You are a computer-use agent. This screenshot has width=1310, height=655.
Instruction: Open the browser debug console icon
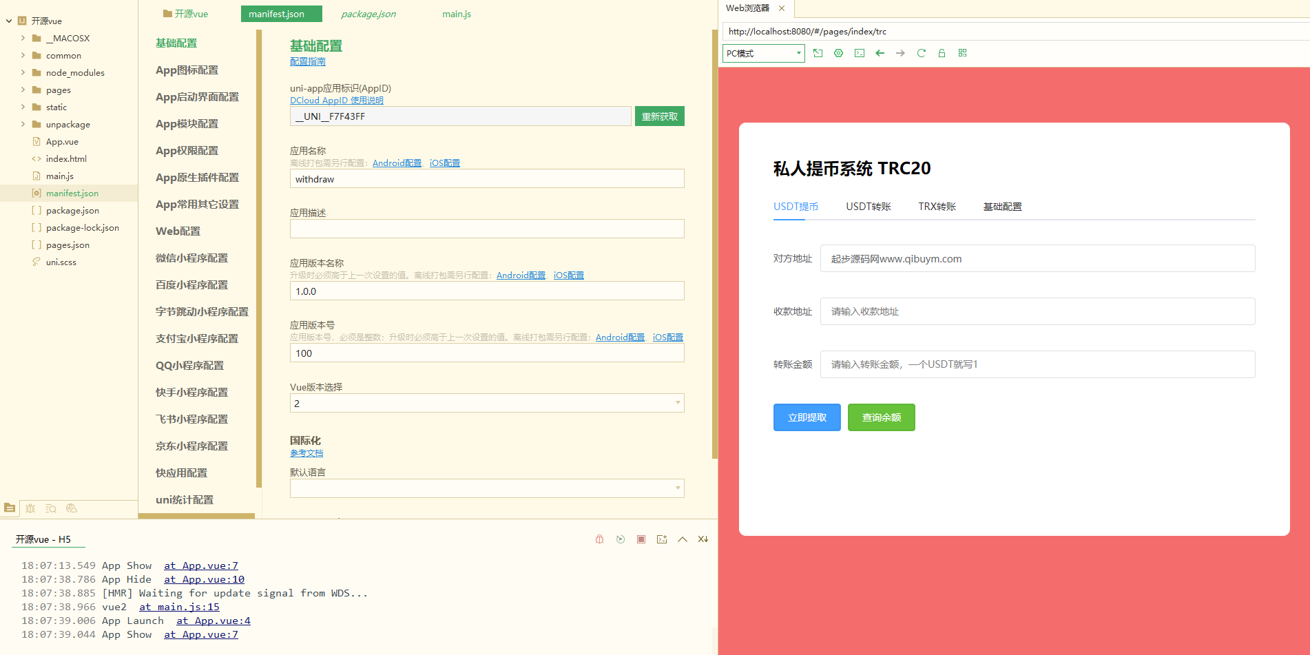click(859, 53)
